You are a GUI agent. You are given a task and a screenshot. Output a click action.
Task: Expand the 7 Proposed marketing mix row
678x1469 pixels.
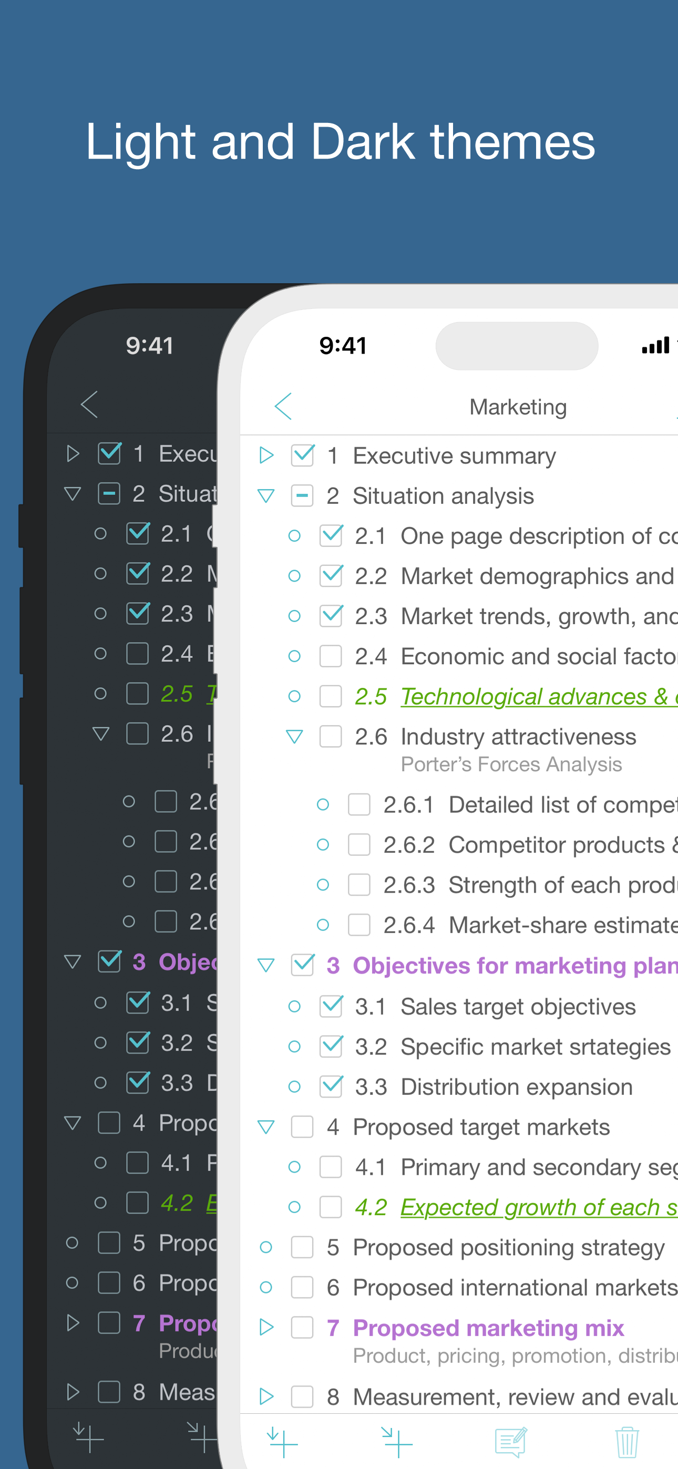pyautogui.click(x=266, y=1327)
